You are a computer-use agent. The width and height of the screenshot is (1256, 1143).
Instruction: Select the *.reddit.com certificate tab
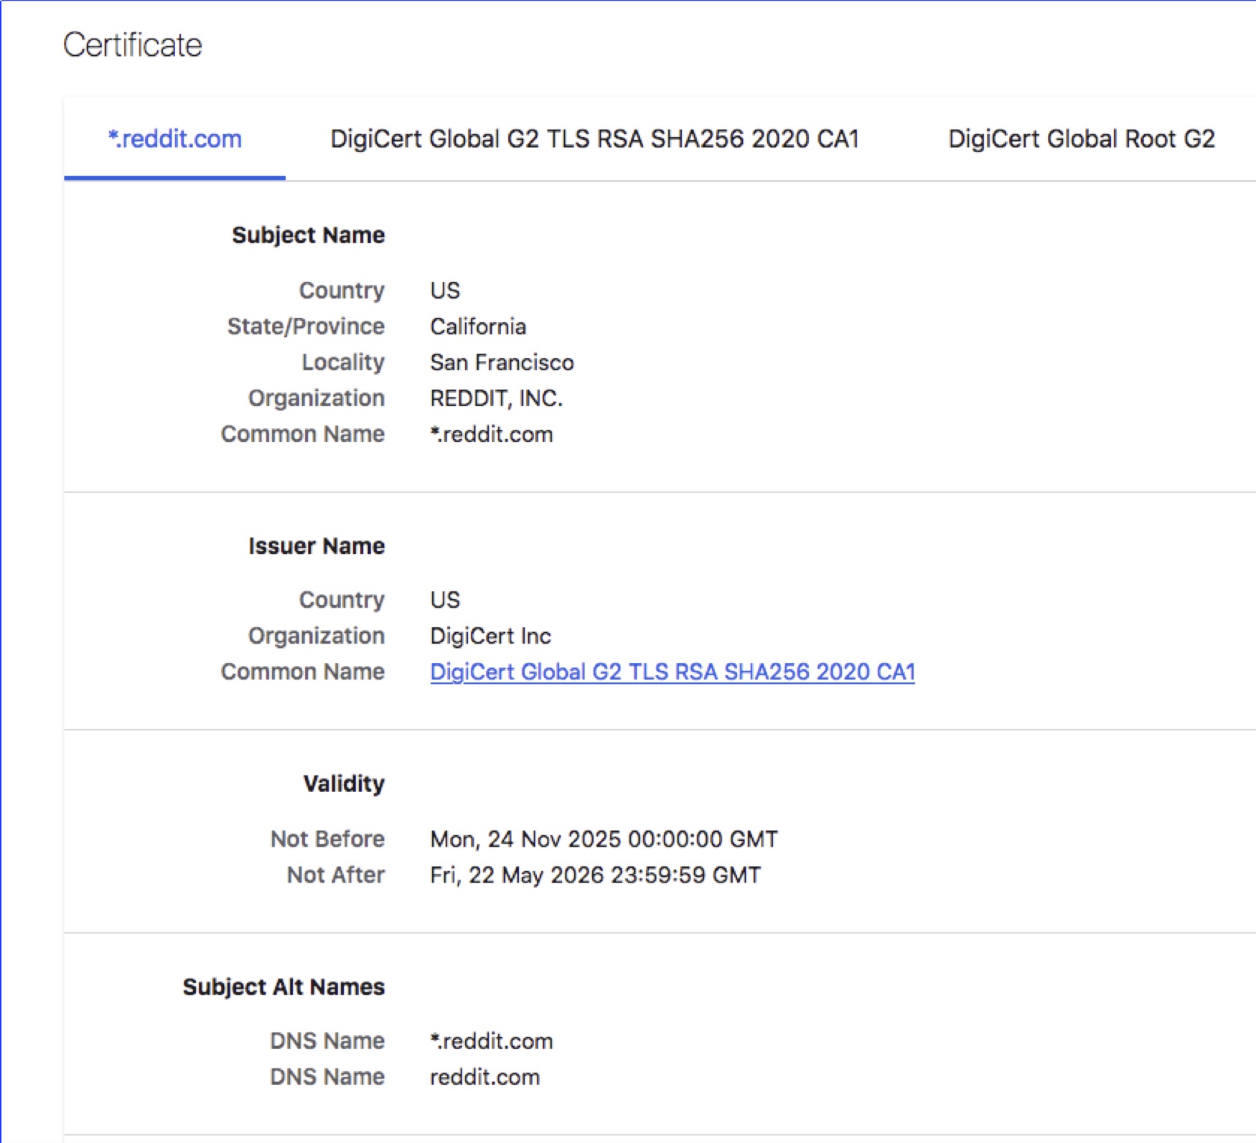click(174, 138)
